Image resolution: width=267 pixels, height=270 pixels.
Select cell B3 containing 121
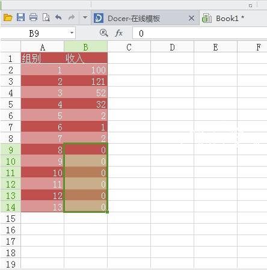tap(86, 81)
